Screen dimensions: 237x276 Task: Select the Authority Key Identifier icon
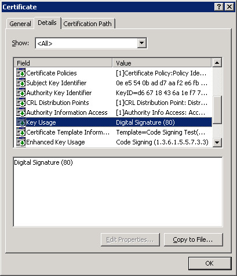point(21,93)
